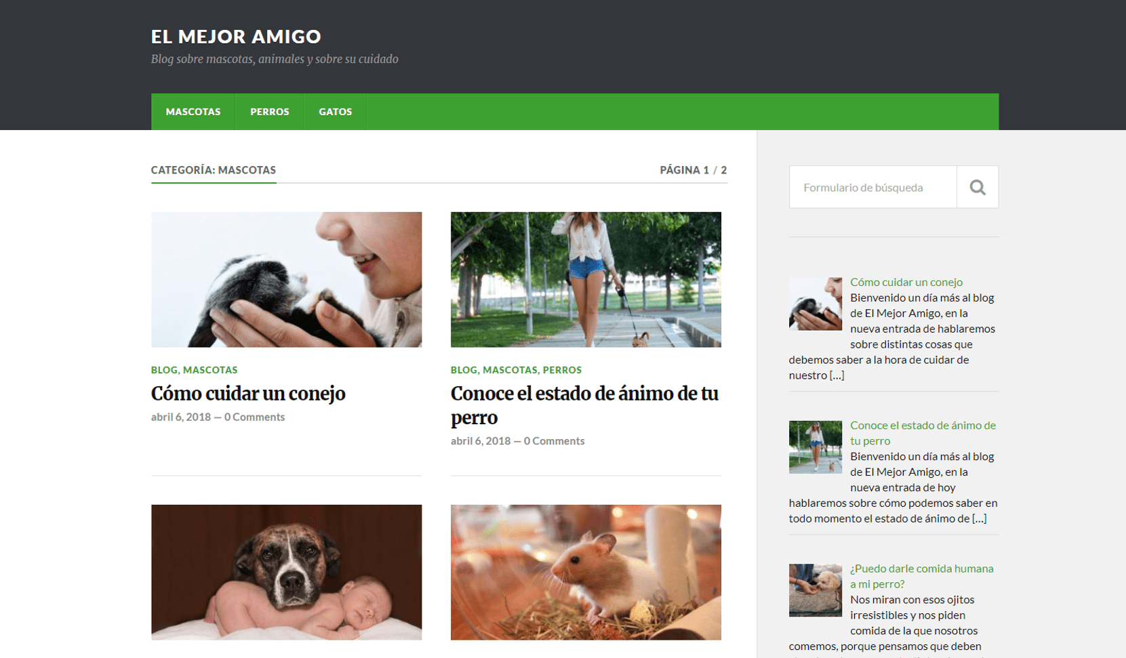Open sidebar link 'Cómo cuidar un conejo'
This screenshot has height=658, width=1126.
pyautogui.click(x=906, y=282)
